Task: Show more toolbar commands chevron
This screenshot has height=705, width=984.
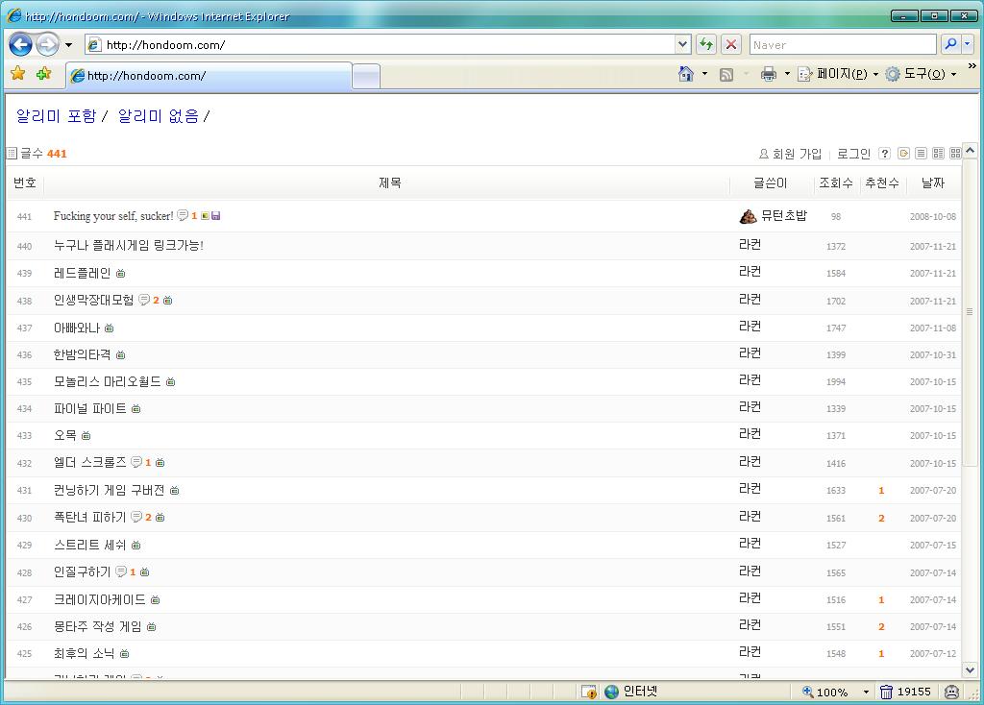Action: tap(972, 66)
